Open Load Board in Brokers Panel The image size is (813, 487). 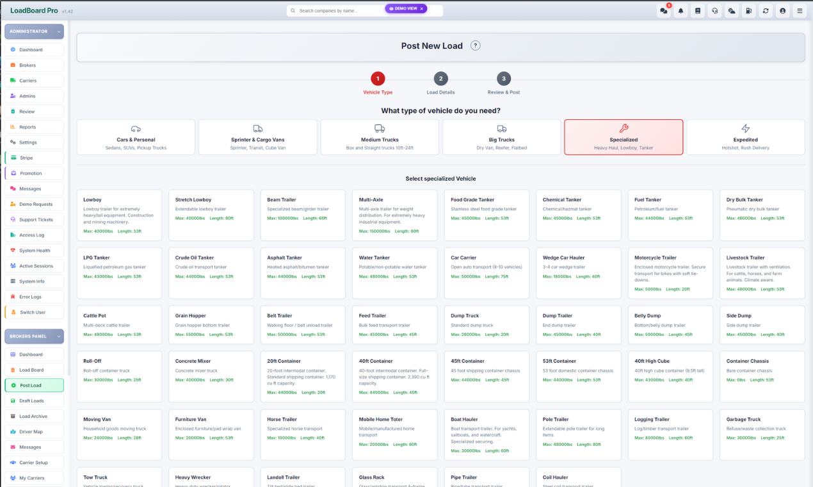[x=34, y=370]
